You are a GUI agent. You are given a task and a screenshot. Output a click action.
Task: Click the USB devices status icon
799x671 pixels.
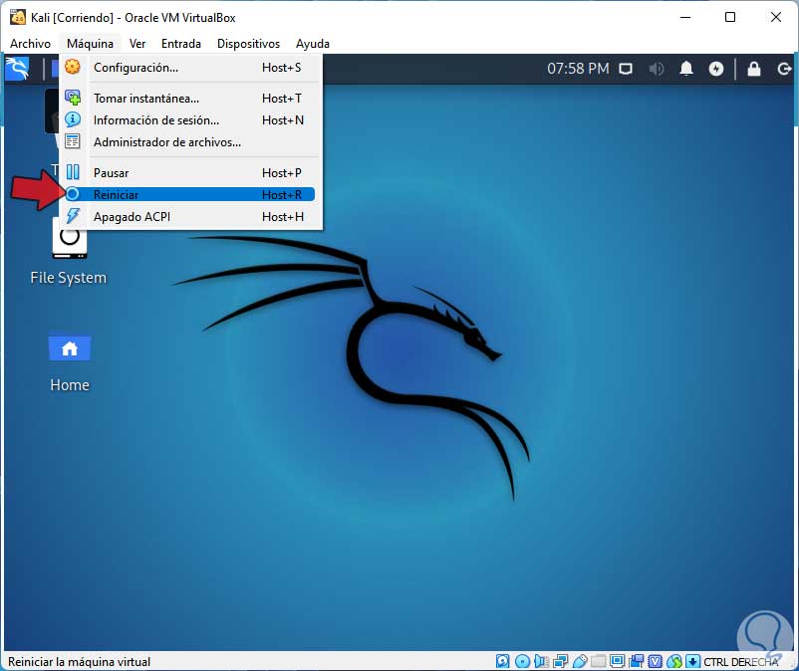coord(580,661)
